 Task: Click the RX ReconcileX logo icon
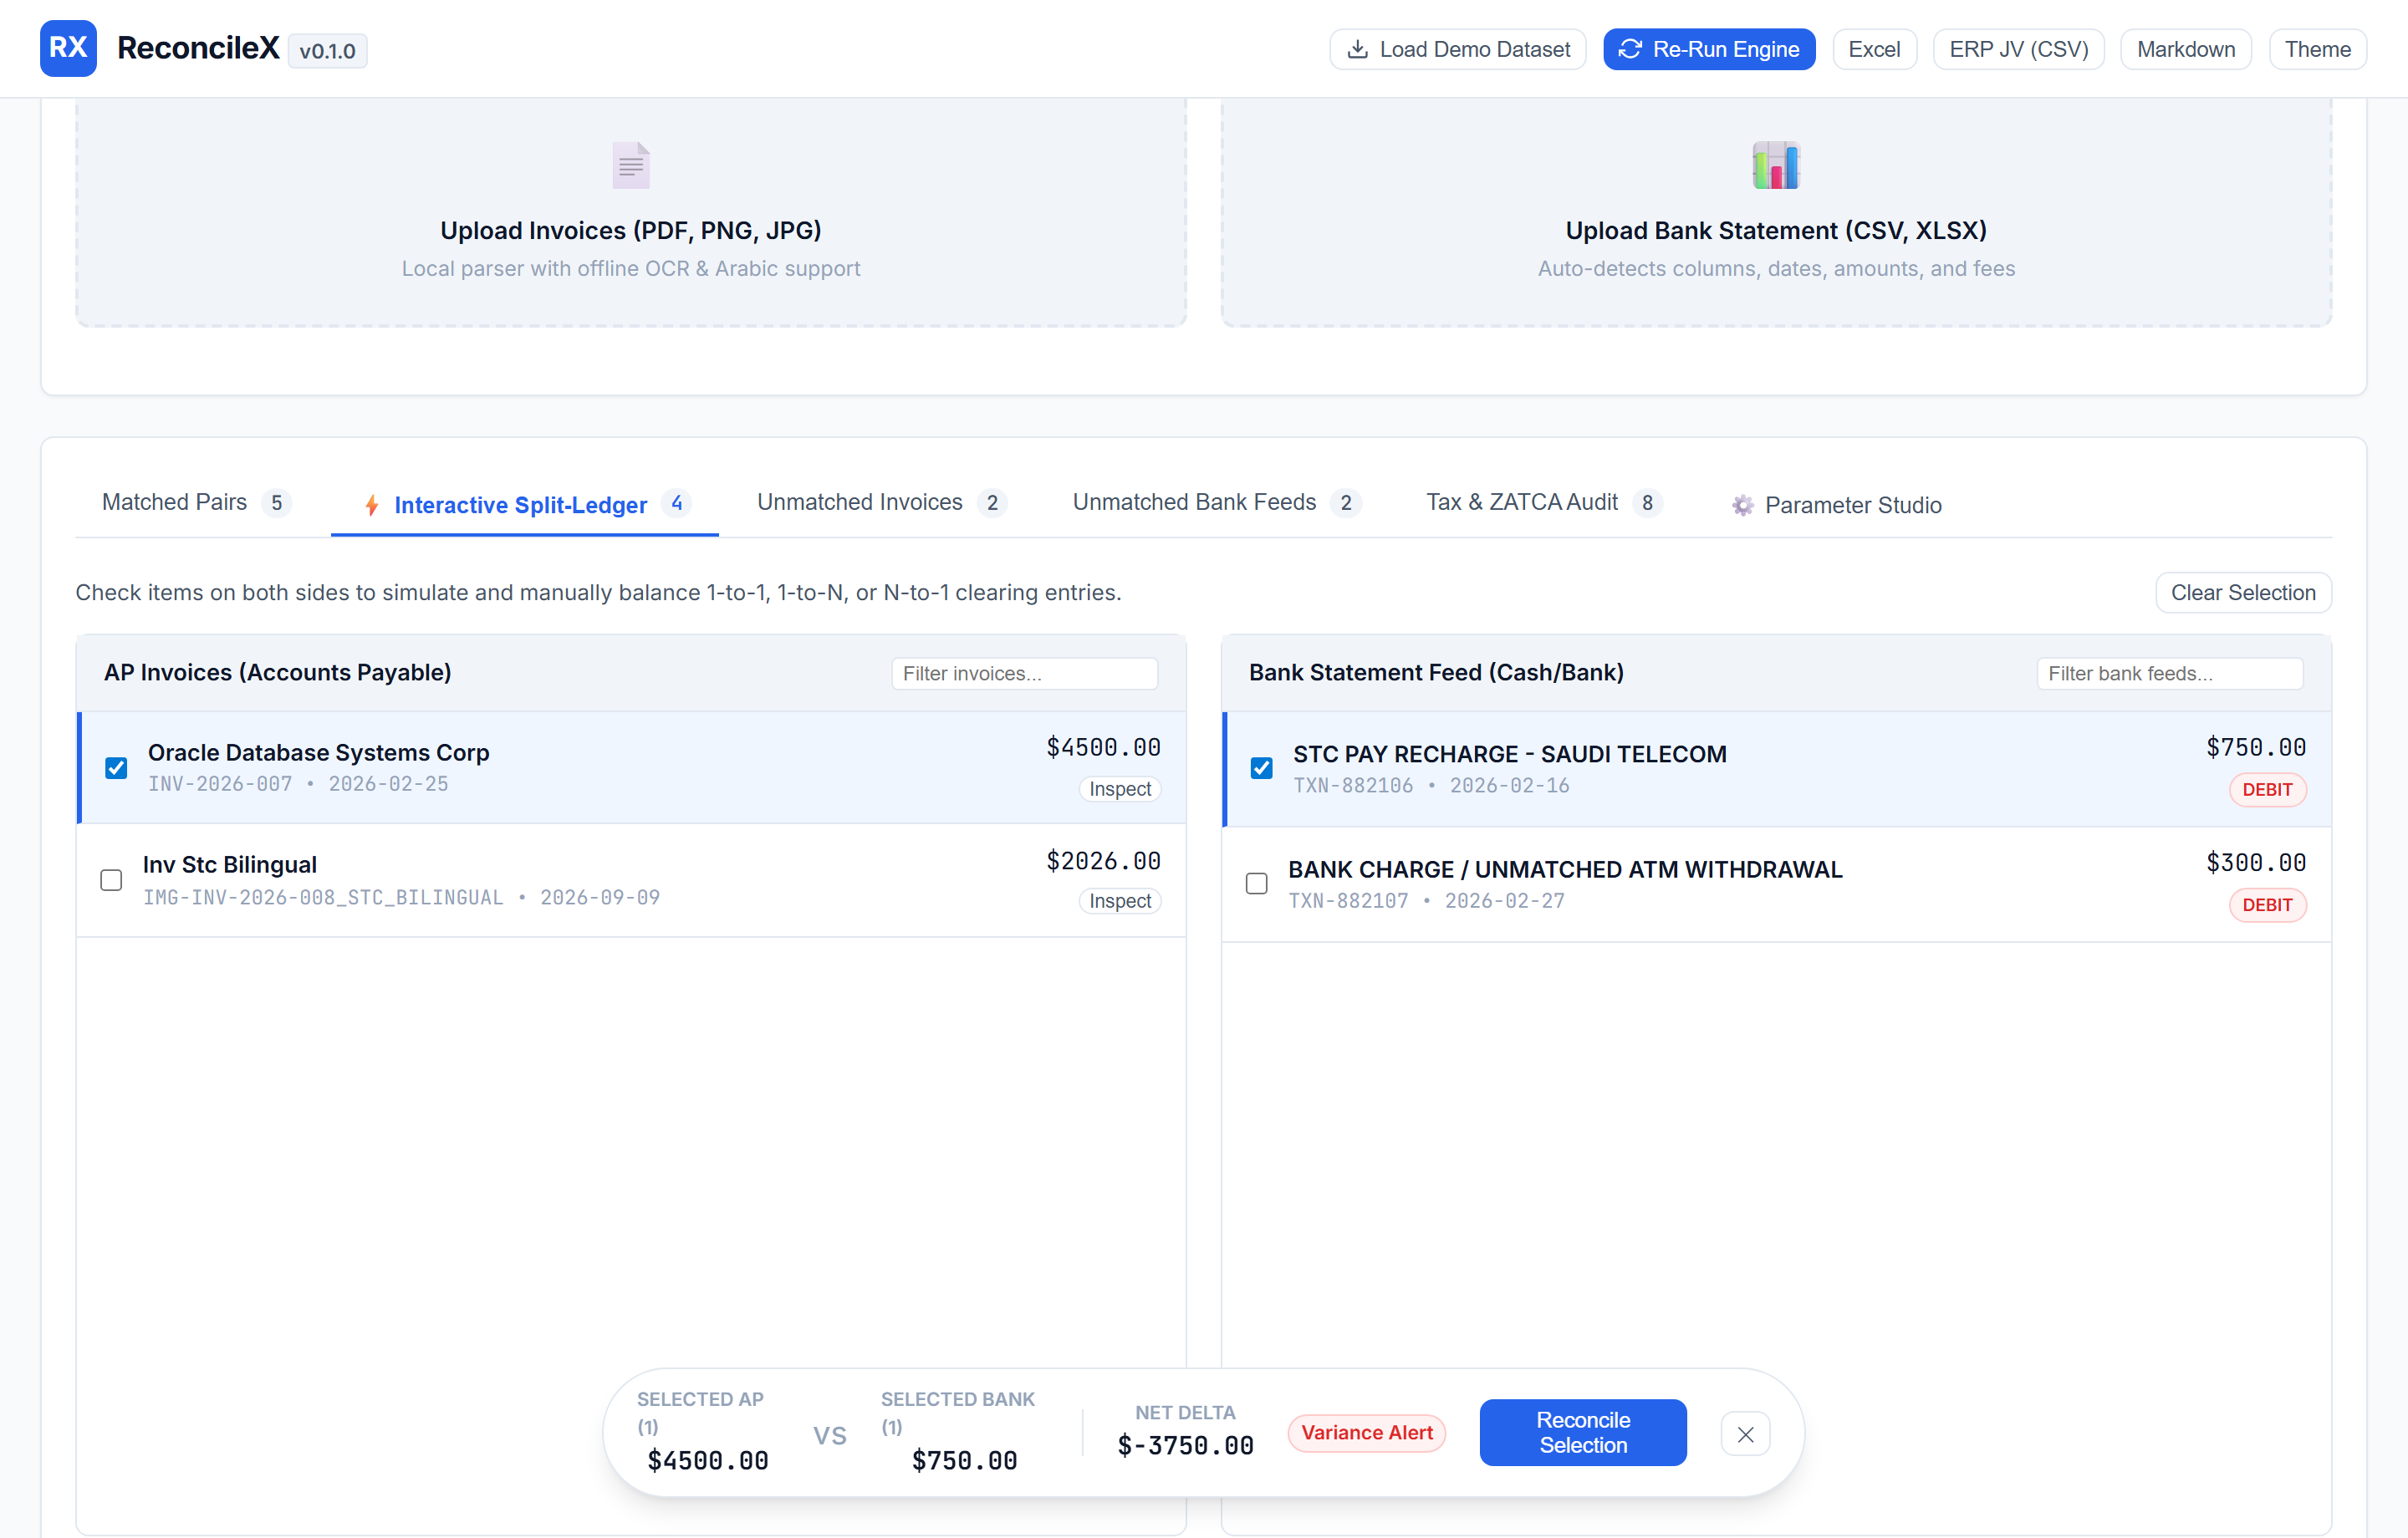pyautogui.click(x=68, y=48)
